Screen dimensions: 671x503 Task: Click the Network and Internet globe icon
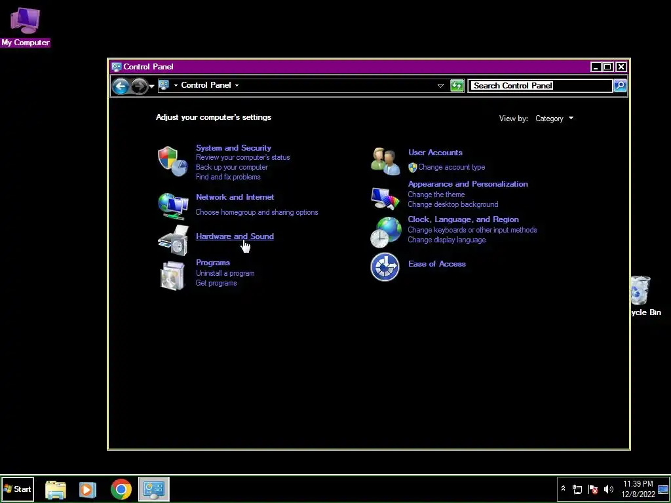[173, 206]
